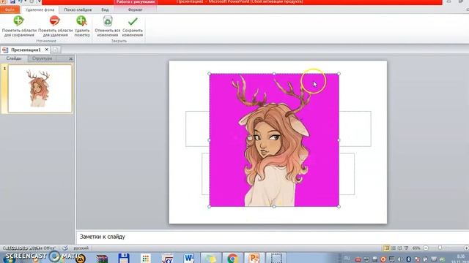
Task: Select slide 1 thumbnail
Action: 40,89
